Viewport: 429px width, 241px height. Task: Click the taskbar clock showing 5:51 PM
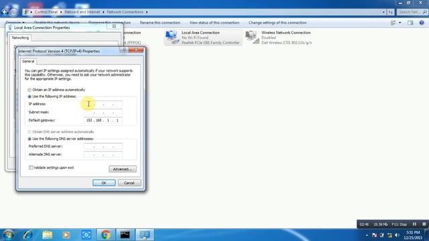413,235
